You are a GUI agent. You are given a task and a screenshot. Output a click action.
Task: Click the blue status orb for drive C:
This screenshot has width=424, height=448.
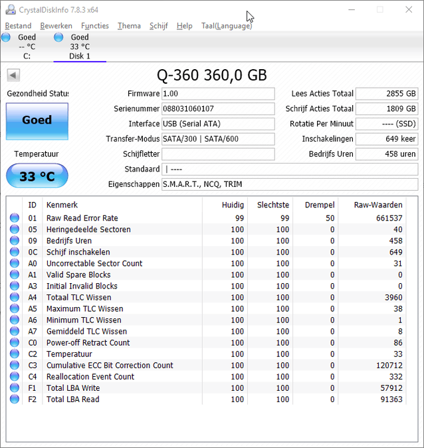tap(6, 37)
